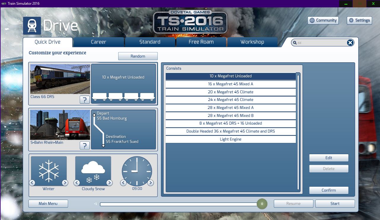Click the TS 2016 Train Simulator logo
Screen dimensions: 380x220
tap(190, 22)
